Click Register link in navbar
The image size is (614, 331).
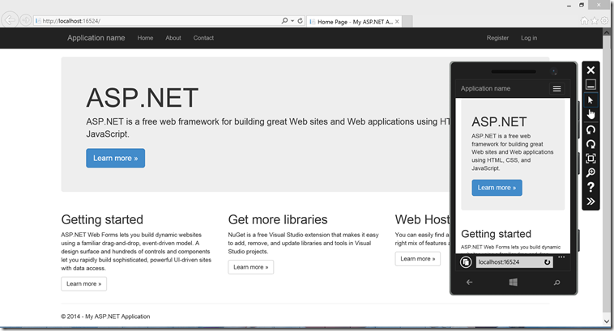point(497,38)
